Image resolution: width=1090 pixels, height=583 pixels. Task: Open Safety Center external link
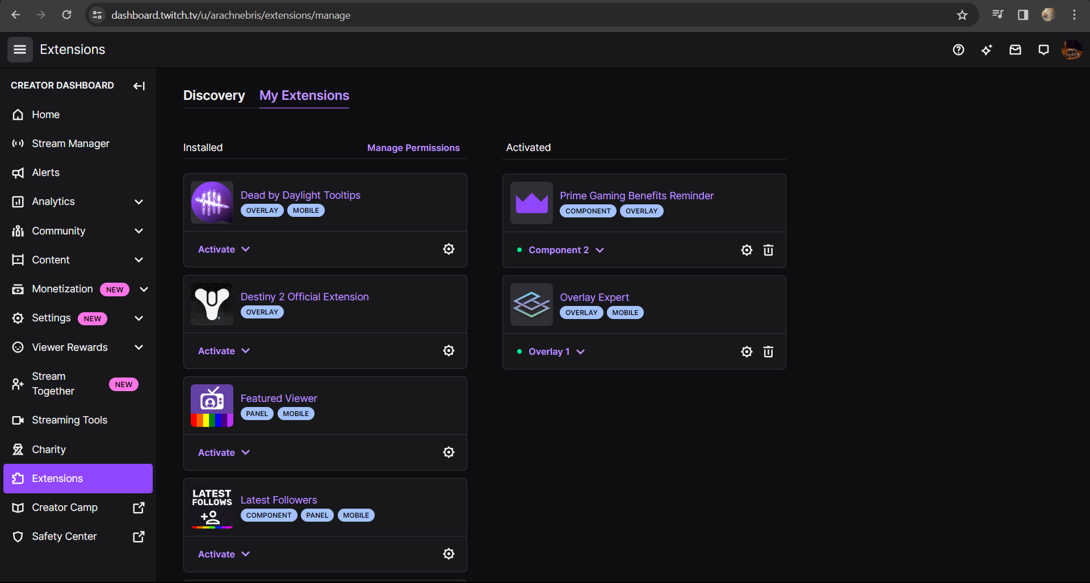point(78,536)
